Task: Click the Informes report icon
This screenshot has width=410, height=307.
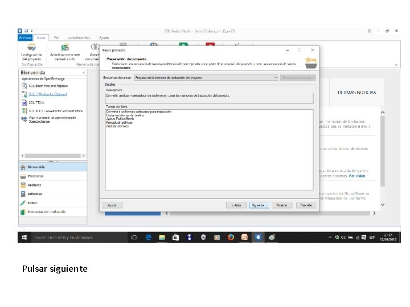Action: (23, 194)
